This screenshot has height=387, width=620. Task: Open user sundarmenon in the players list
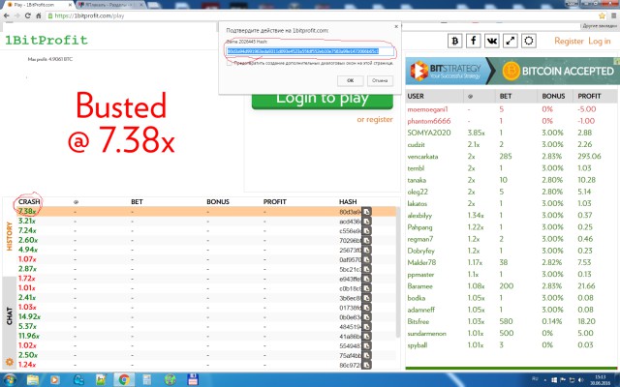(x=426, y=333)
